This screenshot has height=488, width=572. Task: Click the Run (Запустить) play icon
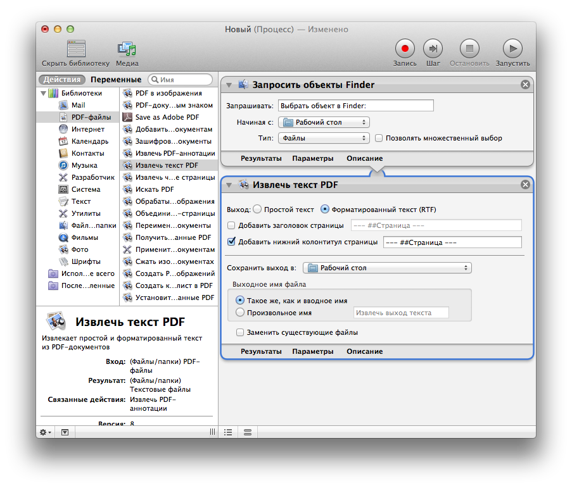click(x=512, y=48)
